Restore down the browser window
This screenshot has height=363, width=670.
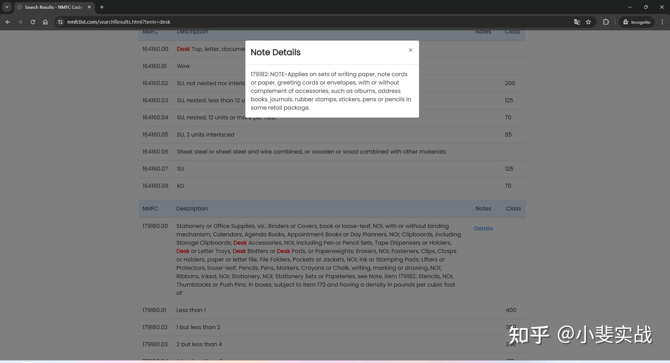pos(646,7)
